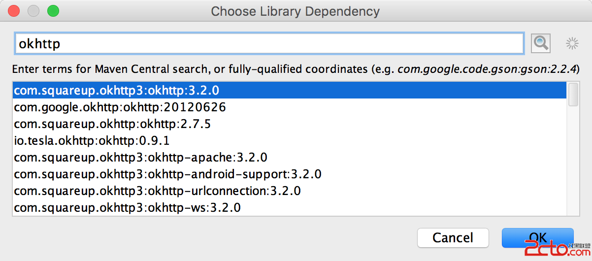Screen dimensions: 592x261
Task: Click the Maven Central search magnifier icon
Action: pos(540,43)
